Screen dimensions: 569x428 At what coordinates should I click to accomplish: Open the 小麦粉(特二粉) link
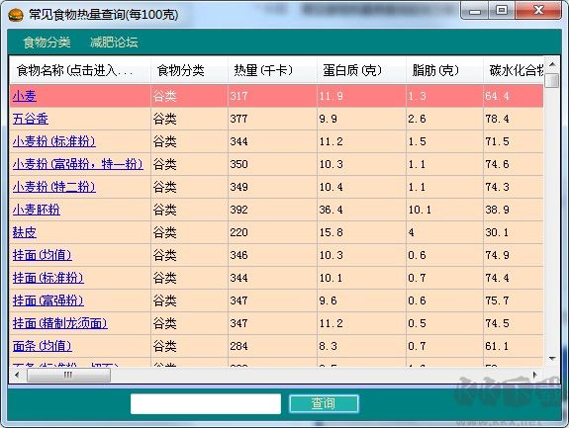54,187
